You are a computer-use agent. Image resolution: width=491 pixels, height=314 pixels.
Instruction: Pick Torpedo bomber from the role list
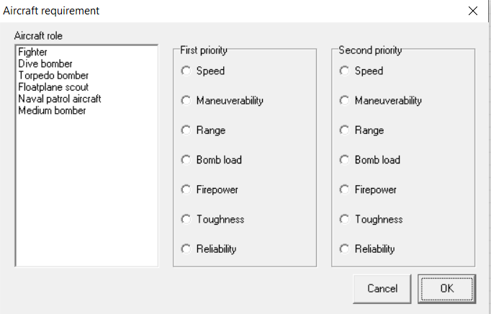53,75
